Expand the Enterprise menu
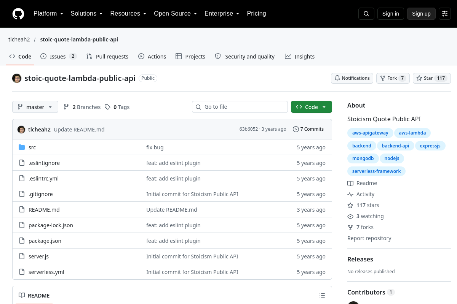457x304 pixels. click(x=222, y=14)
